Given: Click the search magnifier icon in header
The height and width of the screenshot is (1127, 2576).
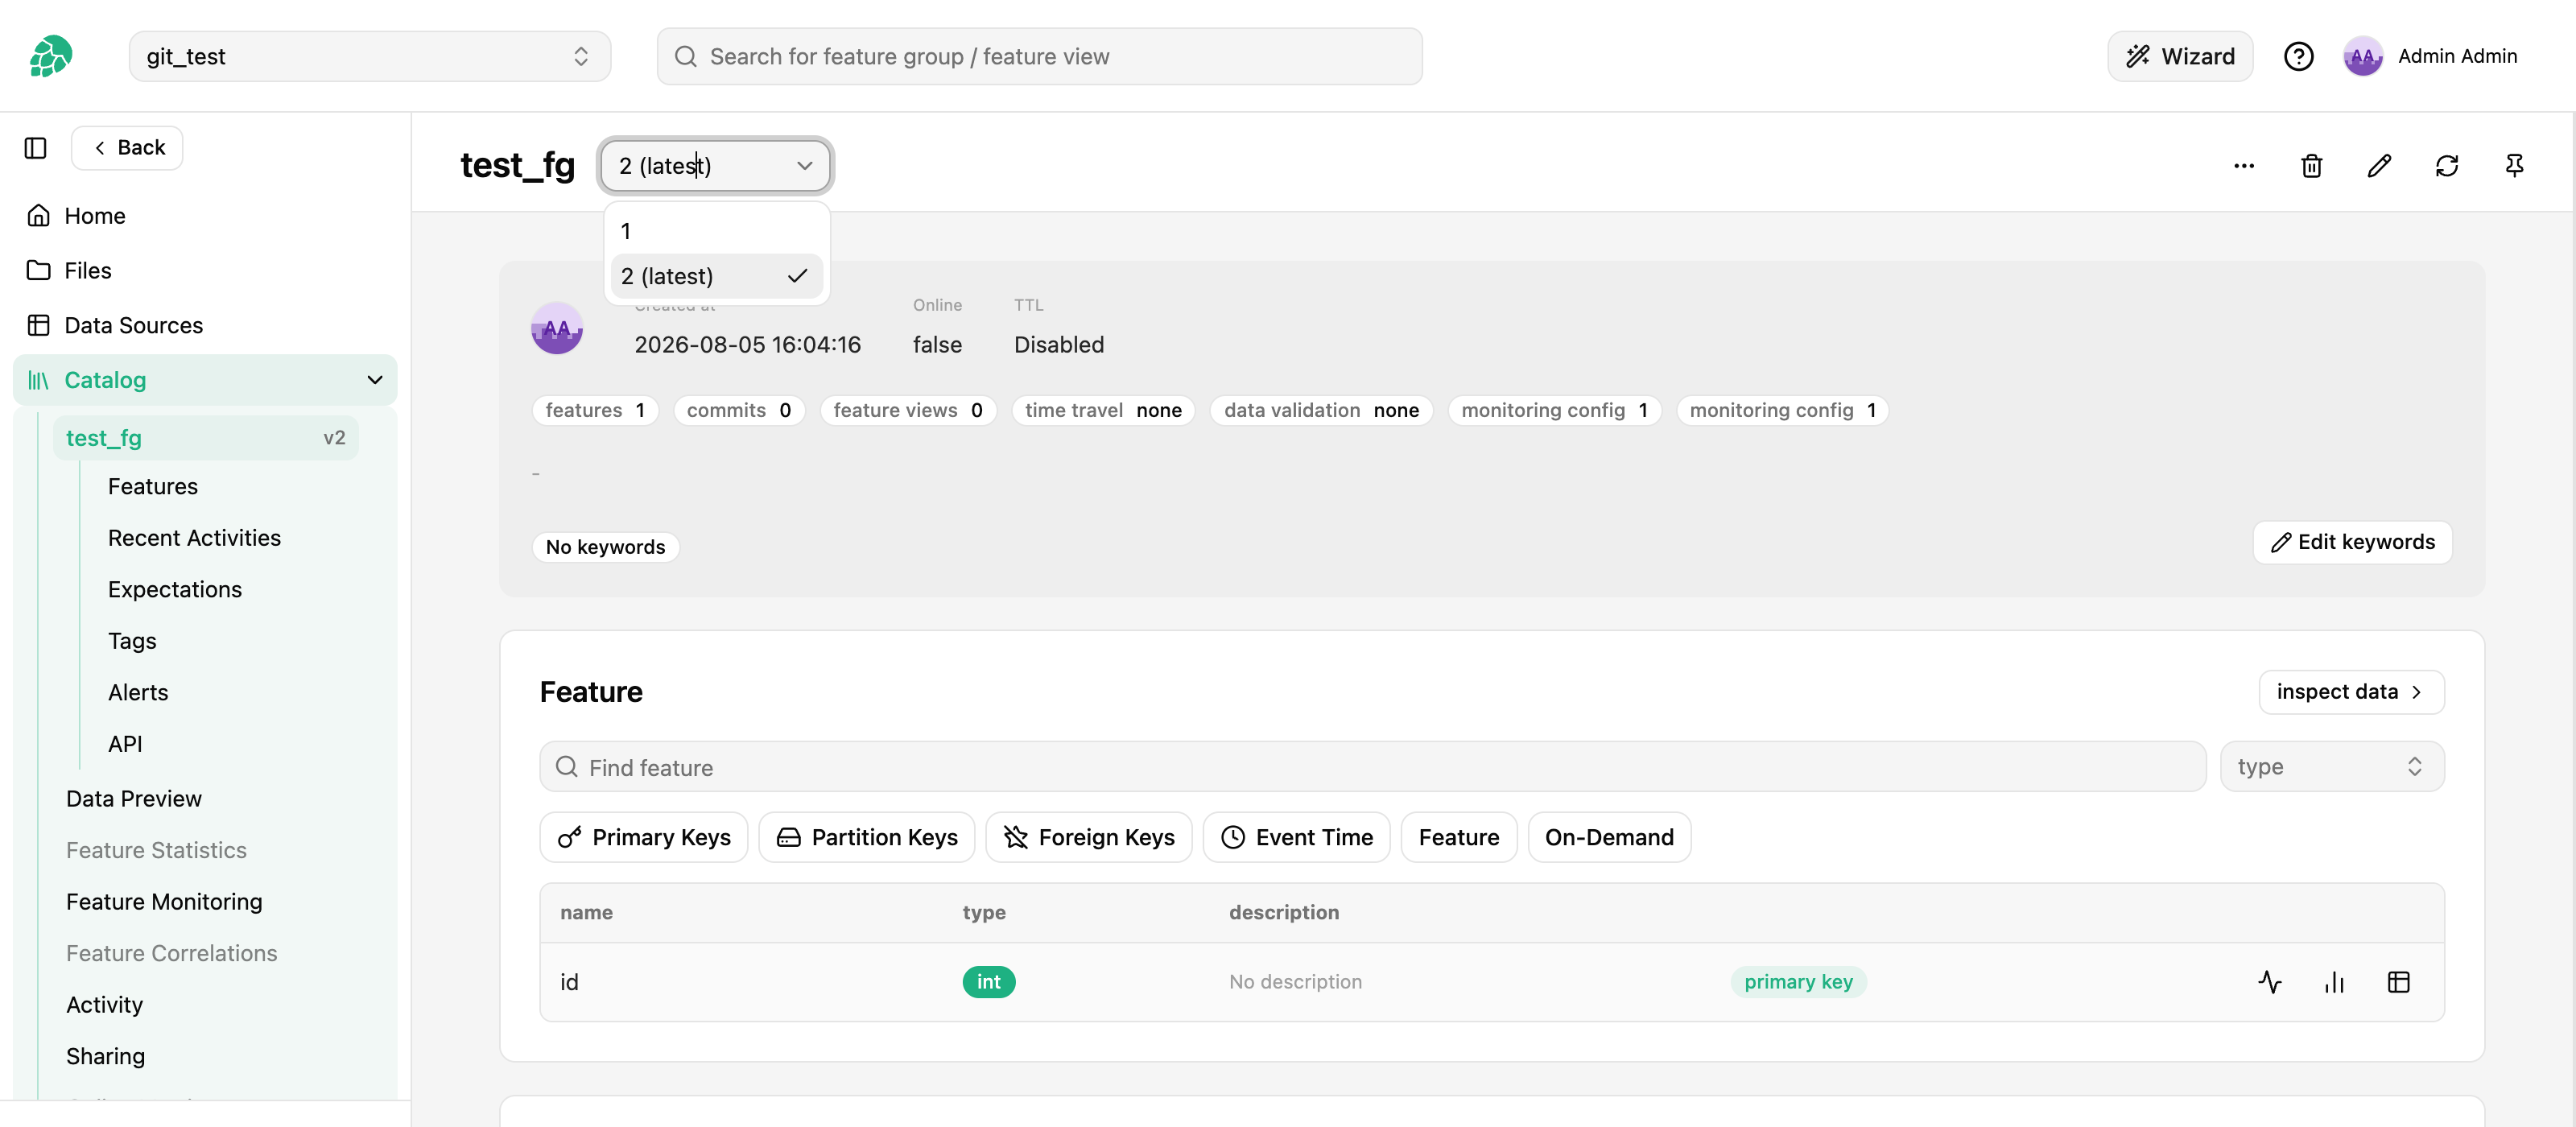Looking at the screenshot, I should pyautogui.click(x=685, y=56).
